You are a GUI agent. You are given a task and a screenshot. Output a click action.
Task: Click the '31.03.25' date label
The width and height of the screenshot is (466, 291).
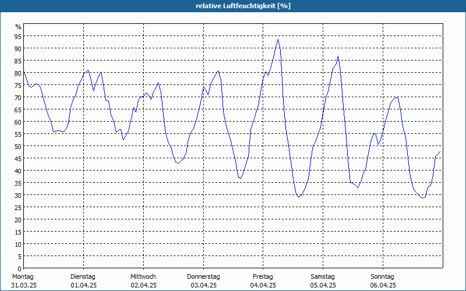pos(24,285)
